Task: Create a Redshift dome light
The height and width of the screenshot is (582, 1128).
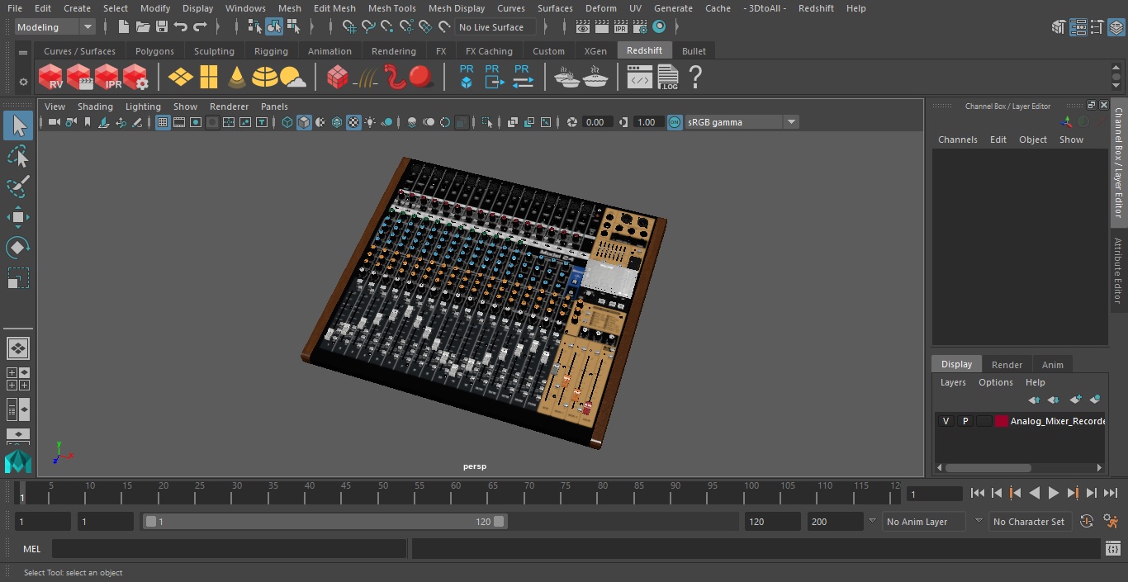Action: [x=265, y=78]
